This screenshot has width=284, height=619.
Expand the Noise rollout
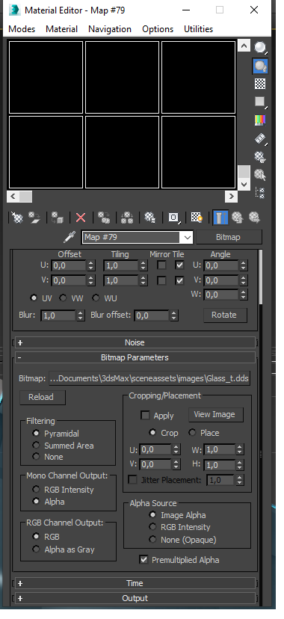point(135,342)
